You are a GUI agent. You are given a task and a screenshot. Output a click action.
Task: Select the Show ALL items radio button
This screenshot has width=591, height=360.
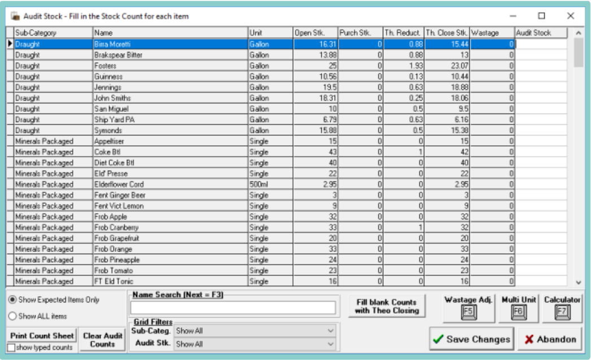13,315
